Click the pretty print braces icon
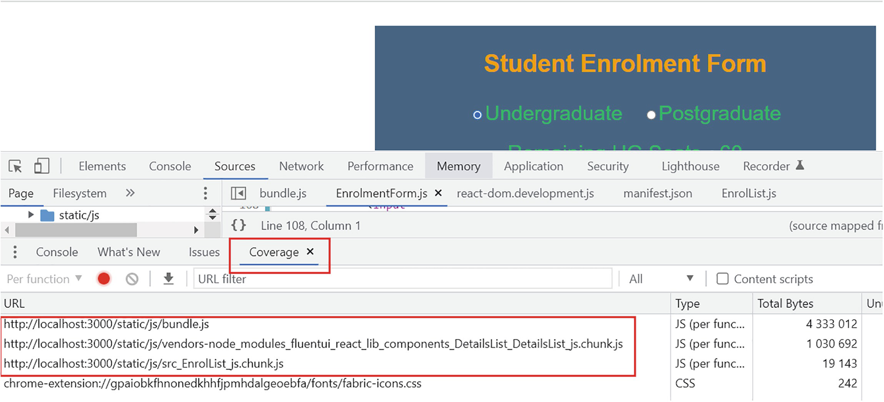The width and height of the screenshot is (884, 402). 239,225
